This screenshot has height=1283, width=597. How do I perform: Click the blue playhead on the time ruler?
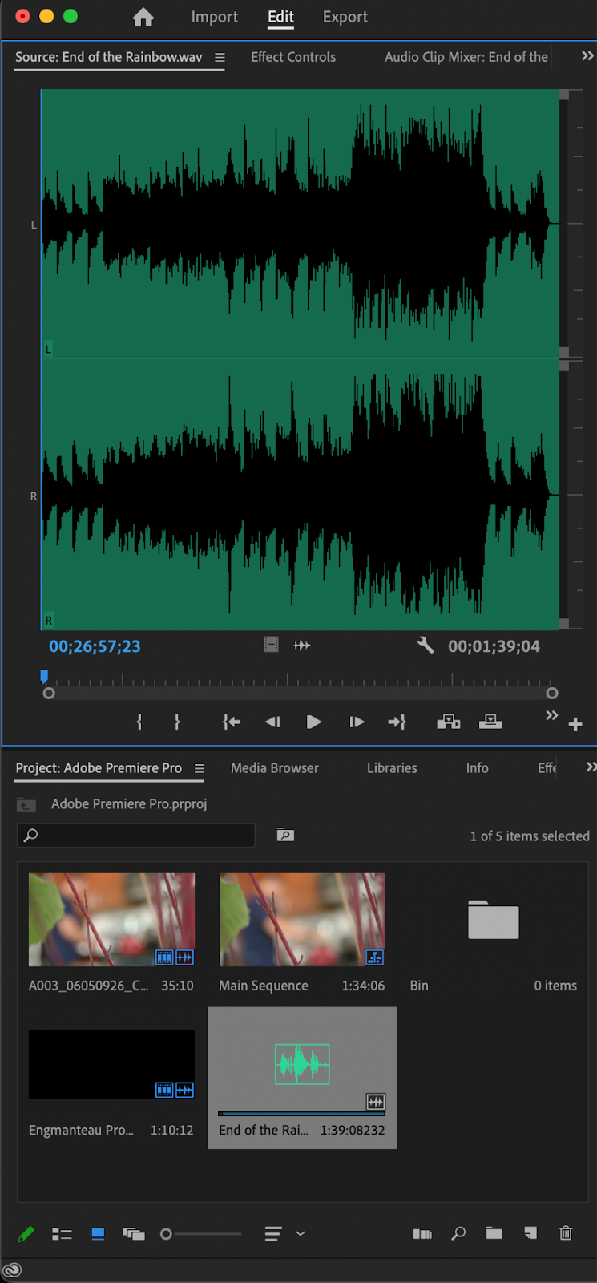[x=44, y=677]
